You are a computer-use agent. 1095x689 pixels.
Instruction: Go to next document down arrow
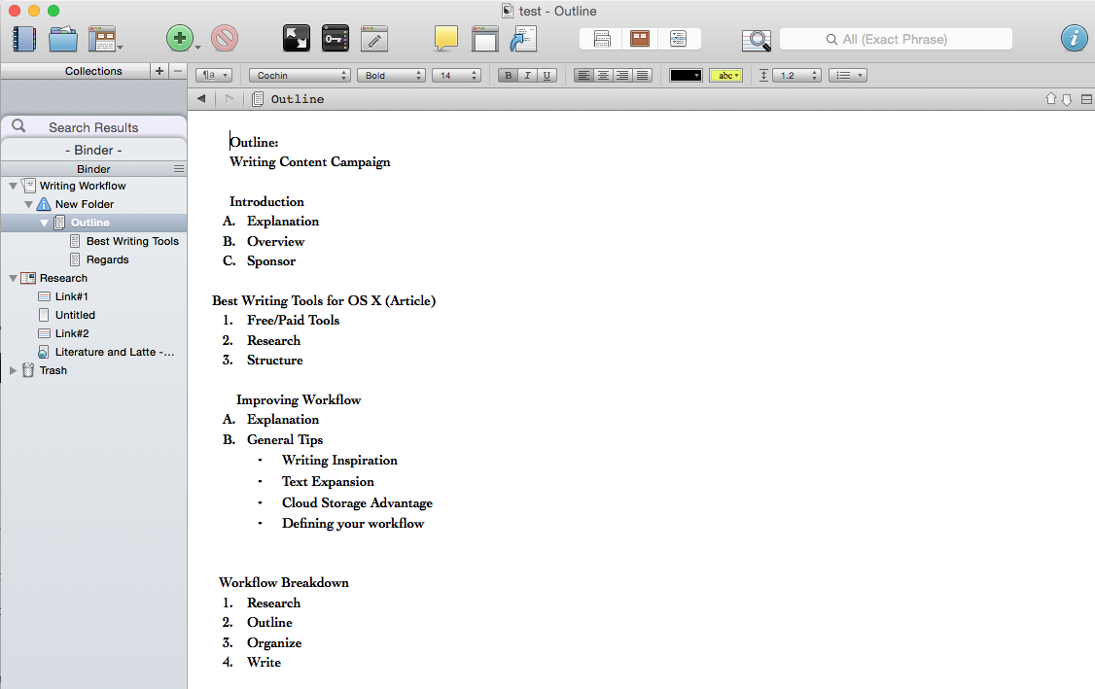pos(1067,99)
